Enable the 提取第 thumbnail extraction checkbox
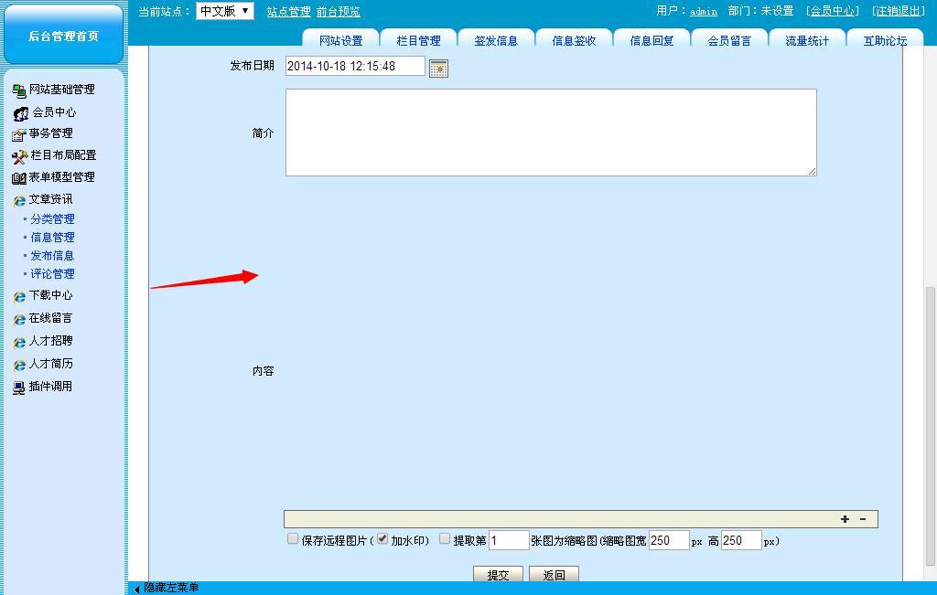937x595 pixels. 445,539
